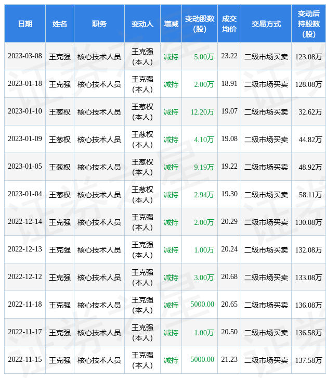Click 王葱权 name in 2023-01-10 row
Screen dimensions: 326x378
[60, 112]
